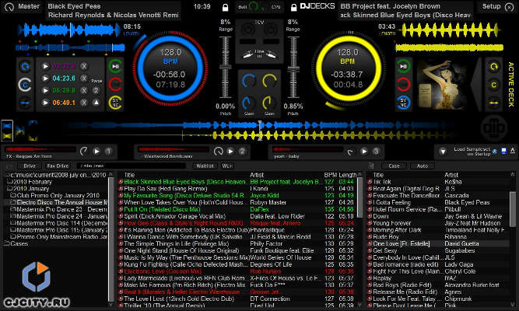The image size is (519, 311).
Task: Play sample 1 Reggae Air Horn
Action: pos(96,151)
